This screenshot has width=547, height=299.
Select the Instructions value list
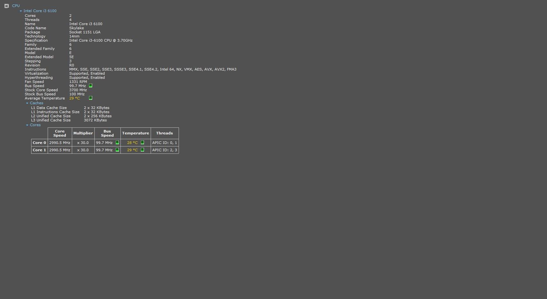point(153,69)
